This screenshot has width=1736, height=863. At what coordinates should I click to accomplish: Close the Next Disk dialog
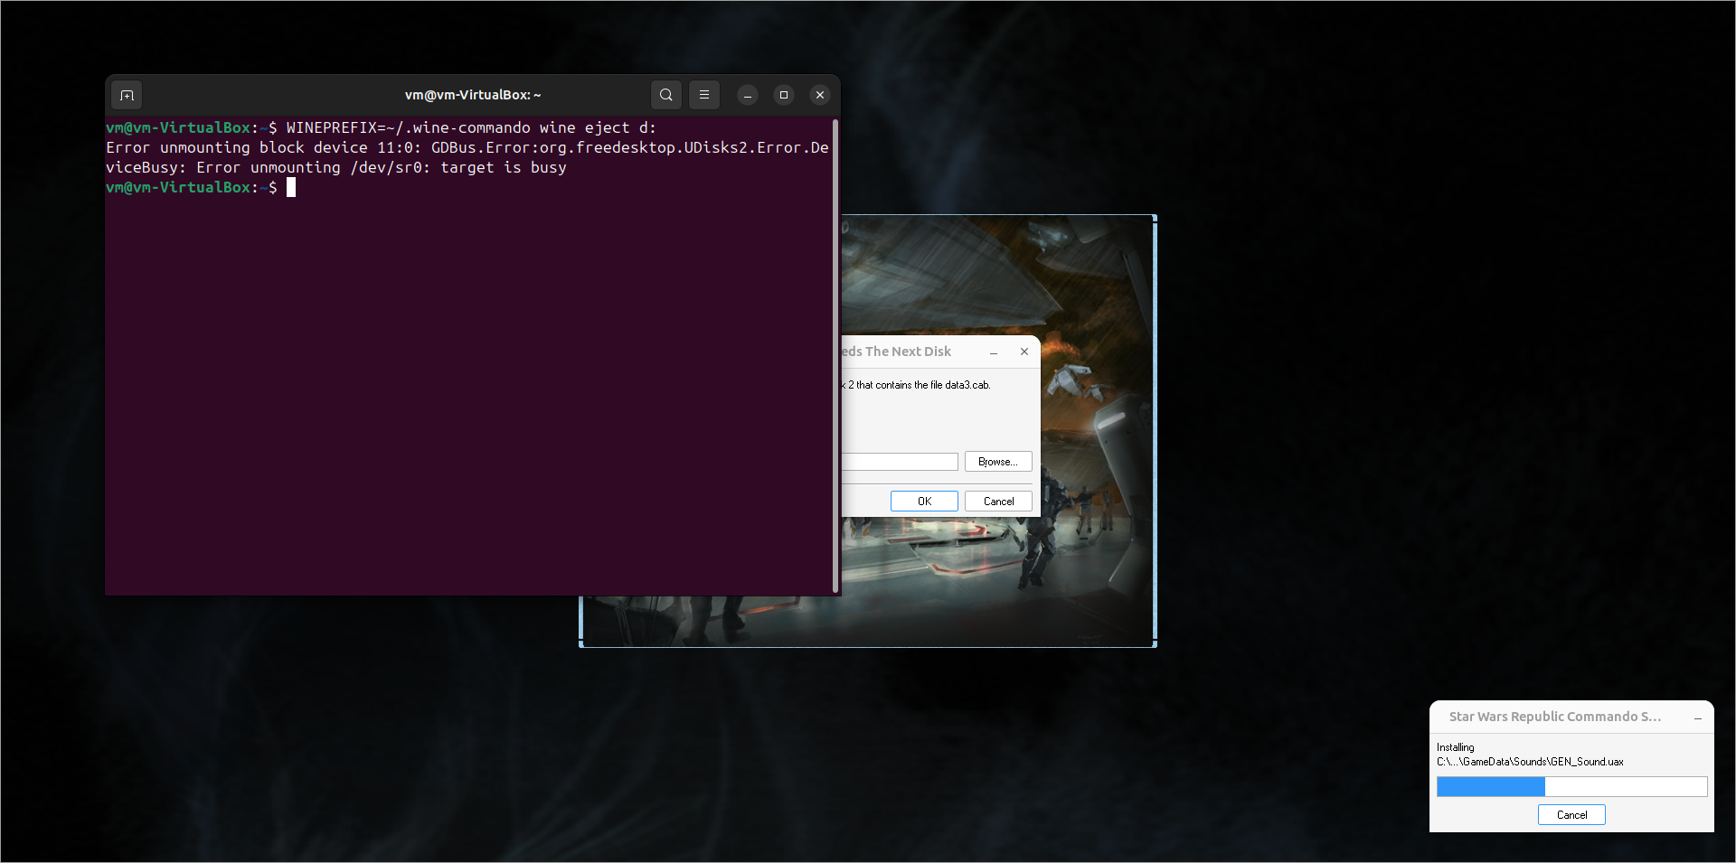click(x=1024, y=352)
